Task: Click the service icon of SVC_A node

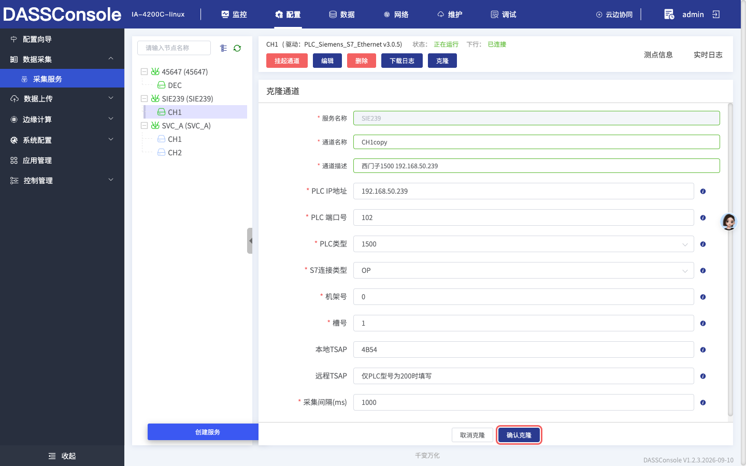Action: (155, 125)
